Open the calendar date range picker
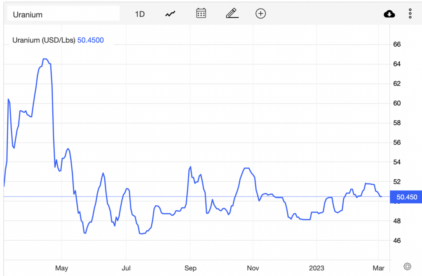The width and height of the screenshot is (422, 276). [x=201, y=13]
